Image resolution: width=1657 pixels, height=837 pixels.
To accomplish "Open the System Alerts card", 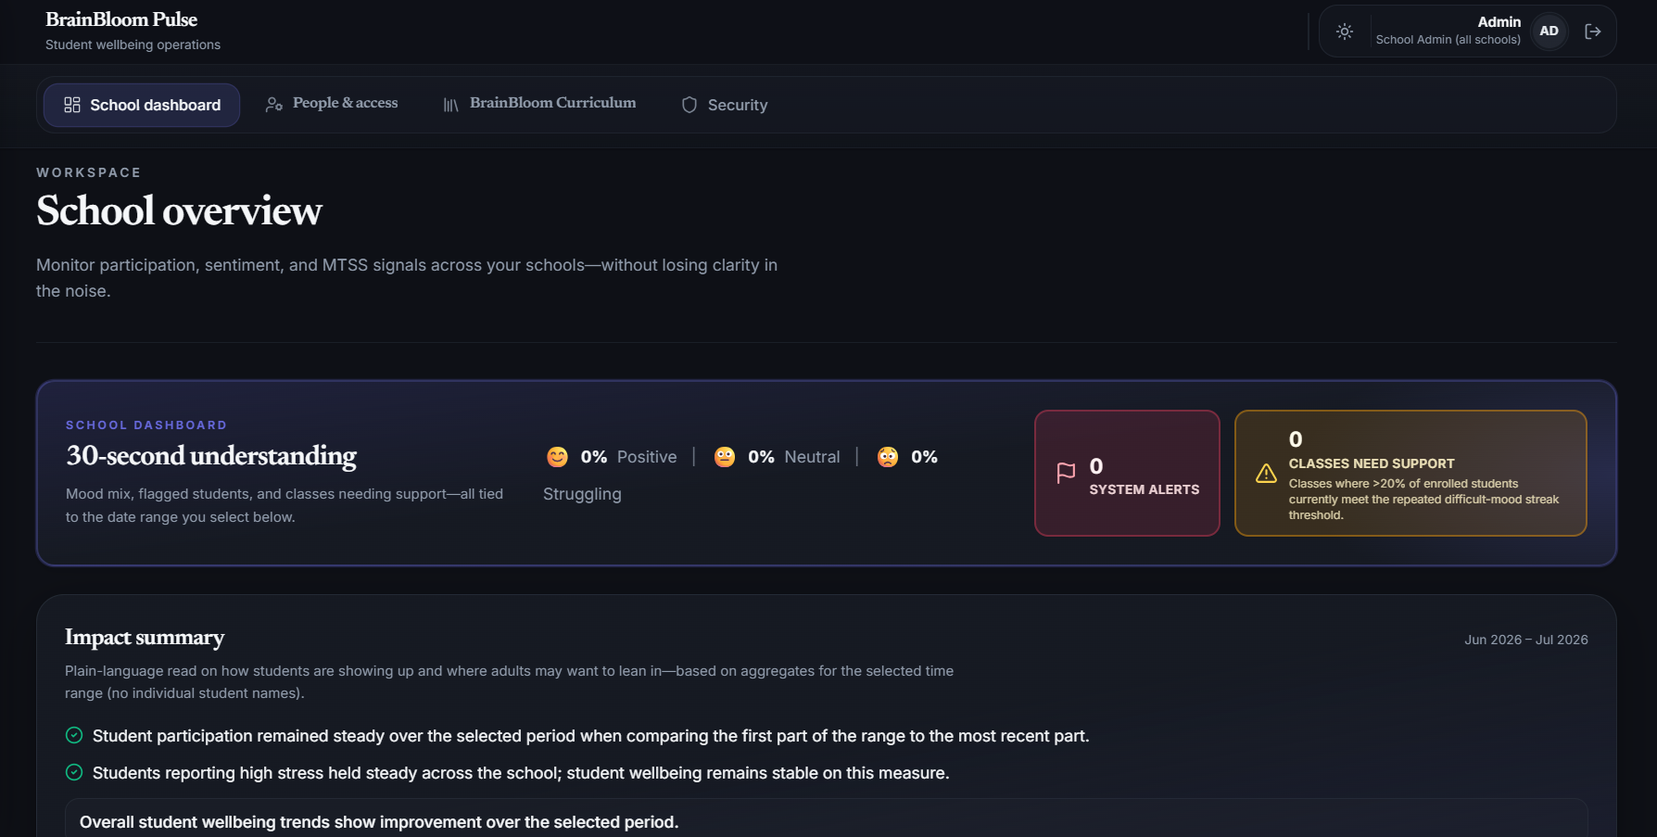I will [x=1127, y=473].
